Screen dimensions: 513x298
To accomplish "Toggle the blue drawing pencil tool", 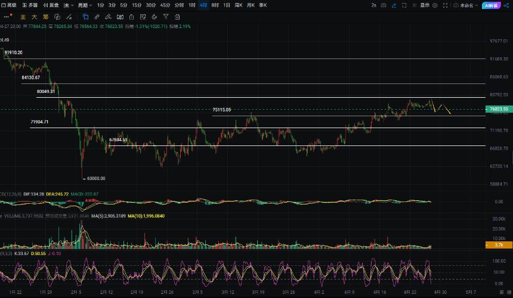I will (x=394, y=5).
